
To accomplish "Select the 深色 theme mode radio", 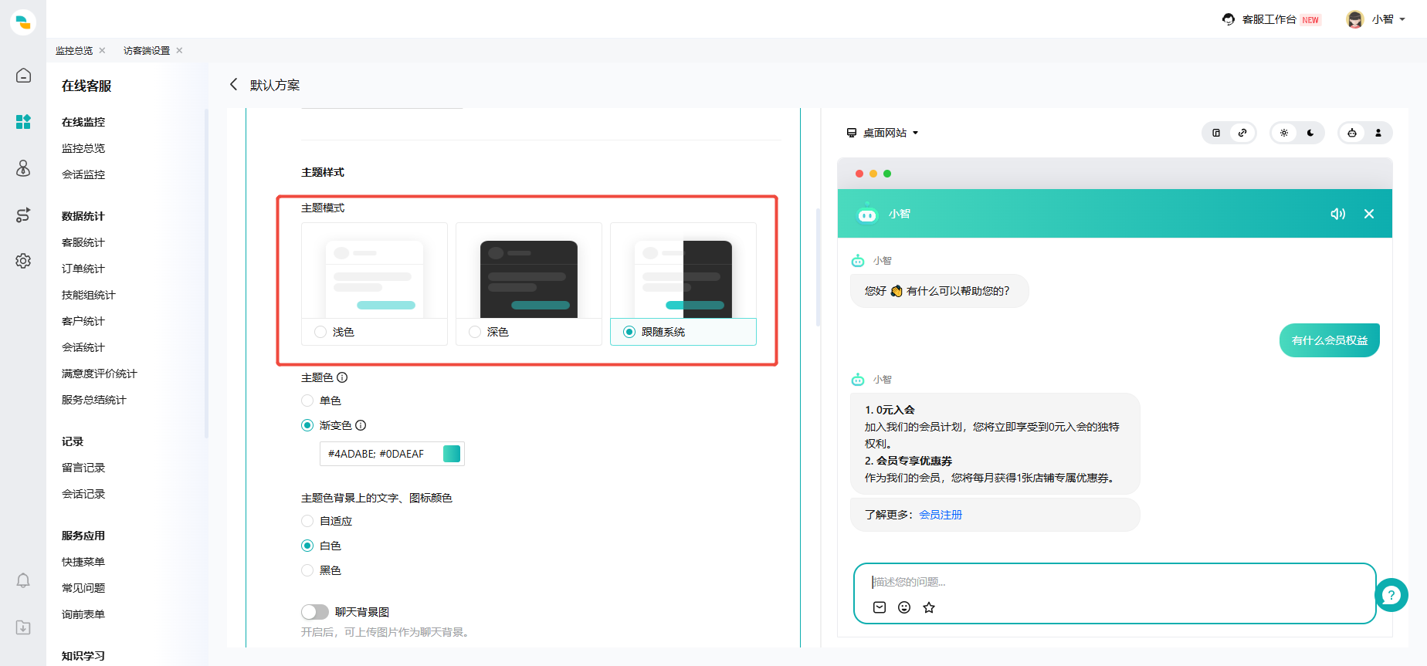I will pyautogui.click(x=475, y=332).
